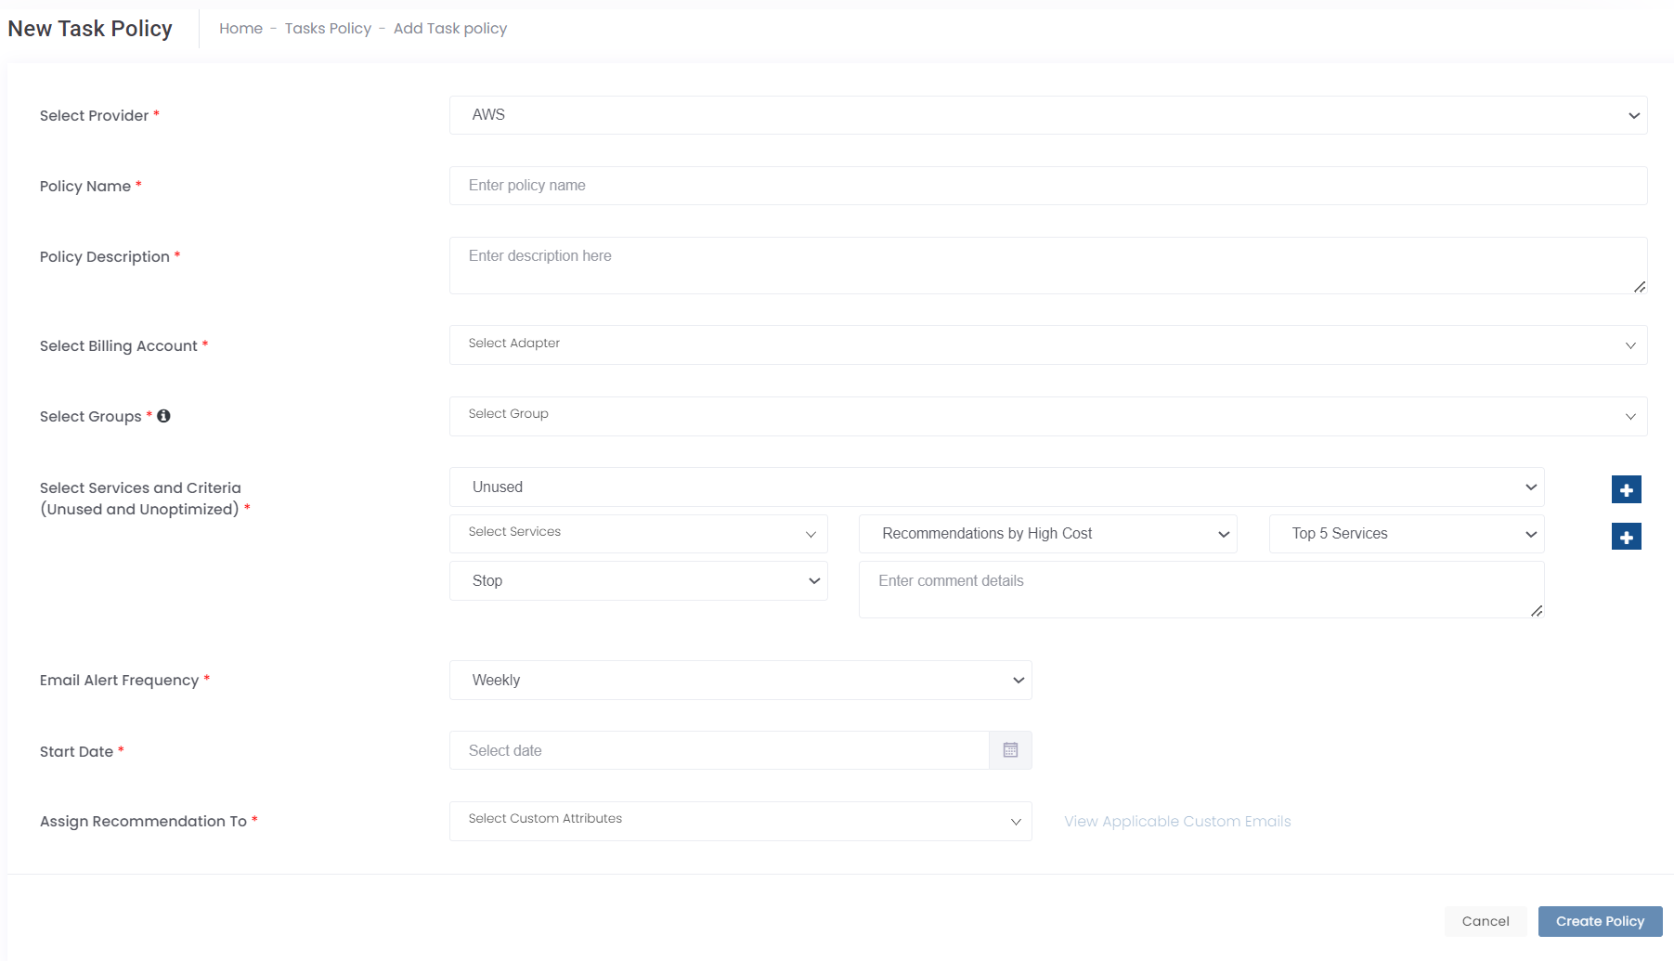
Task: Open the Unused criteria dropdown
Action: [x=996, y=487]
